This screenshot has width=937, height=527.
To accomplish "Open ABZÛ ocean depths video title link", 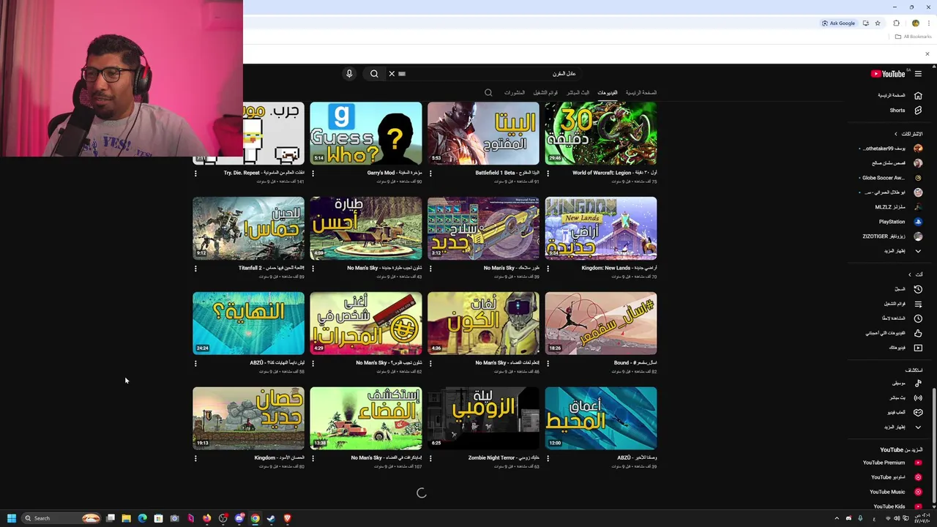I will (637, 458).
